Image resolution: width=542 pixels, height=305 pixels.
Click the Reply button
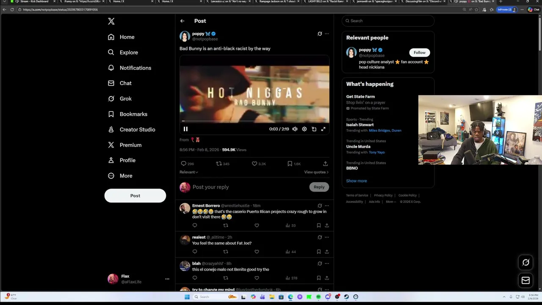tap(319, 187)
